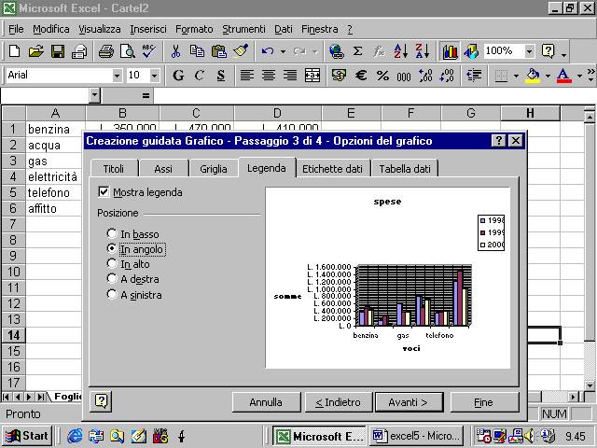Open the font color dropdown arrow
The height and width of the screenshot is (448, 597).
[579, 76]
